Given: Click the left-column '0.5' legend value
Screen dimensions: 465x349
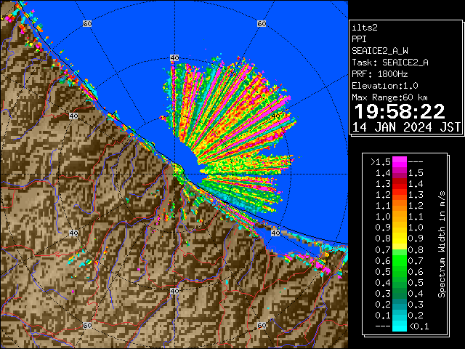Looking at the screenshot, I should [x=383, y=271].
